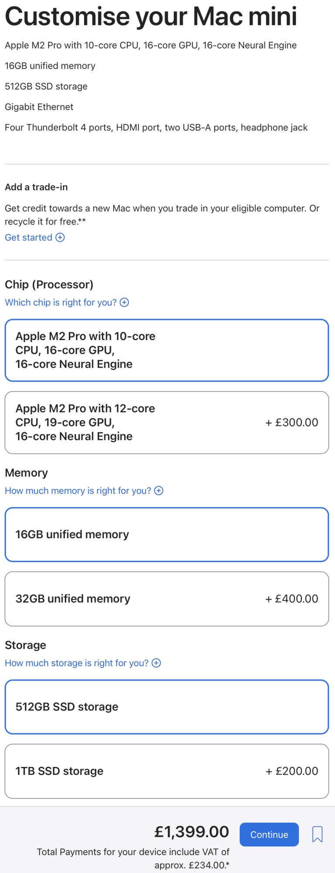
Task: Select 512GB SSD storage option
Action: pyautogui.click(x=167, y=707)
